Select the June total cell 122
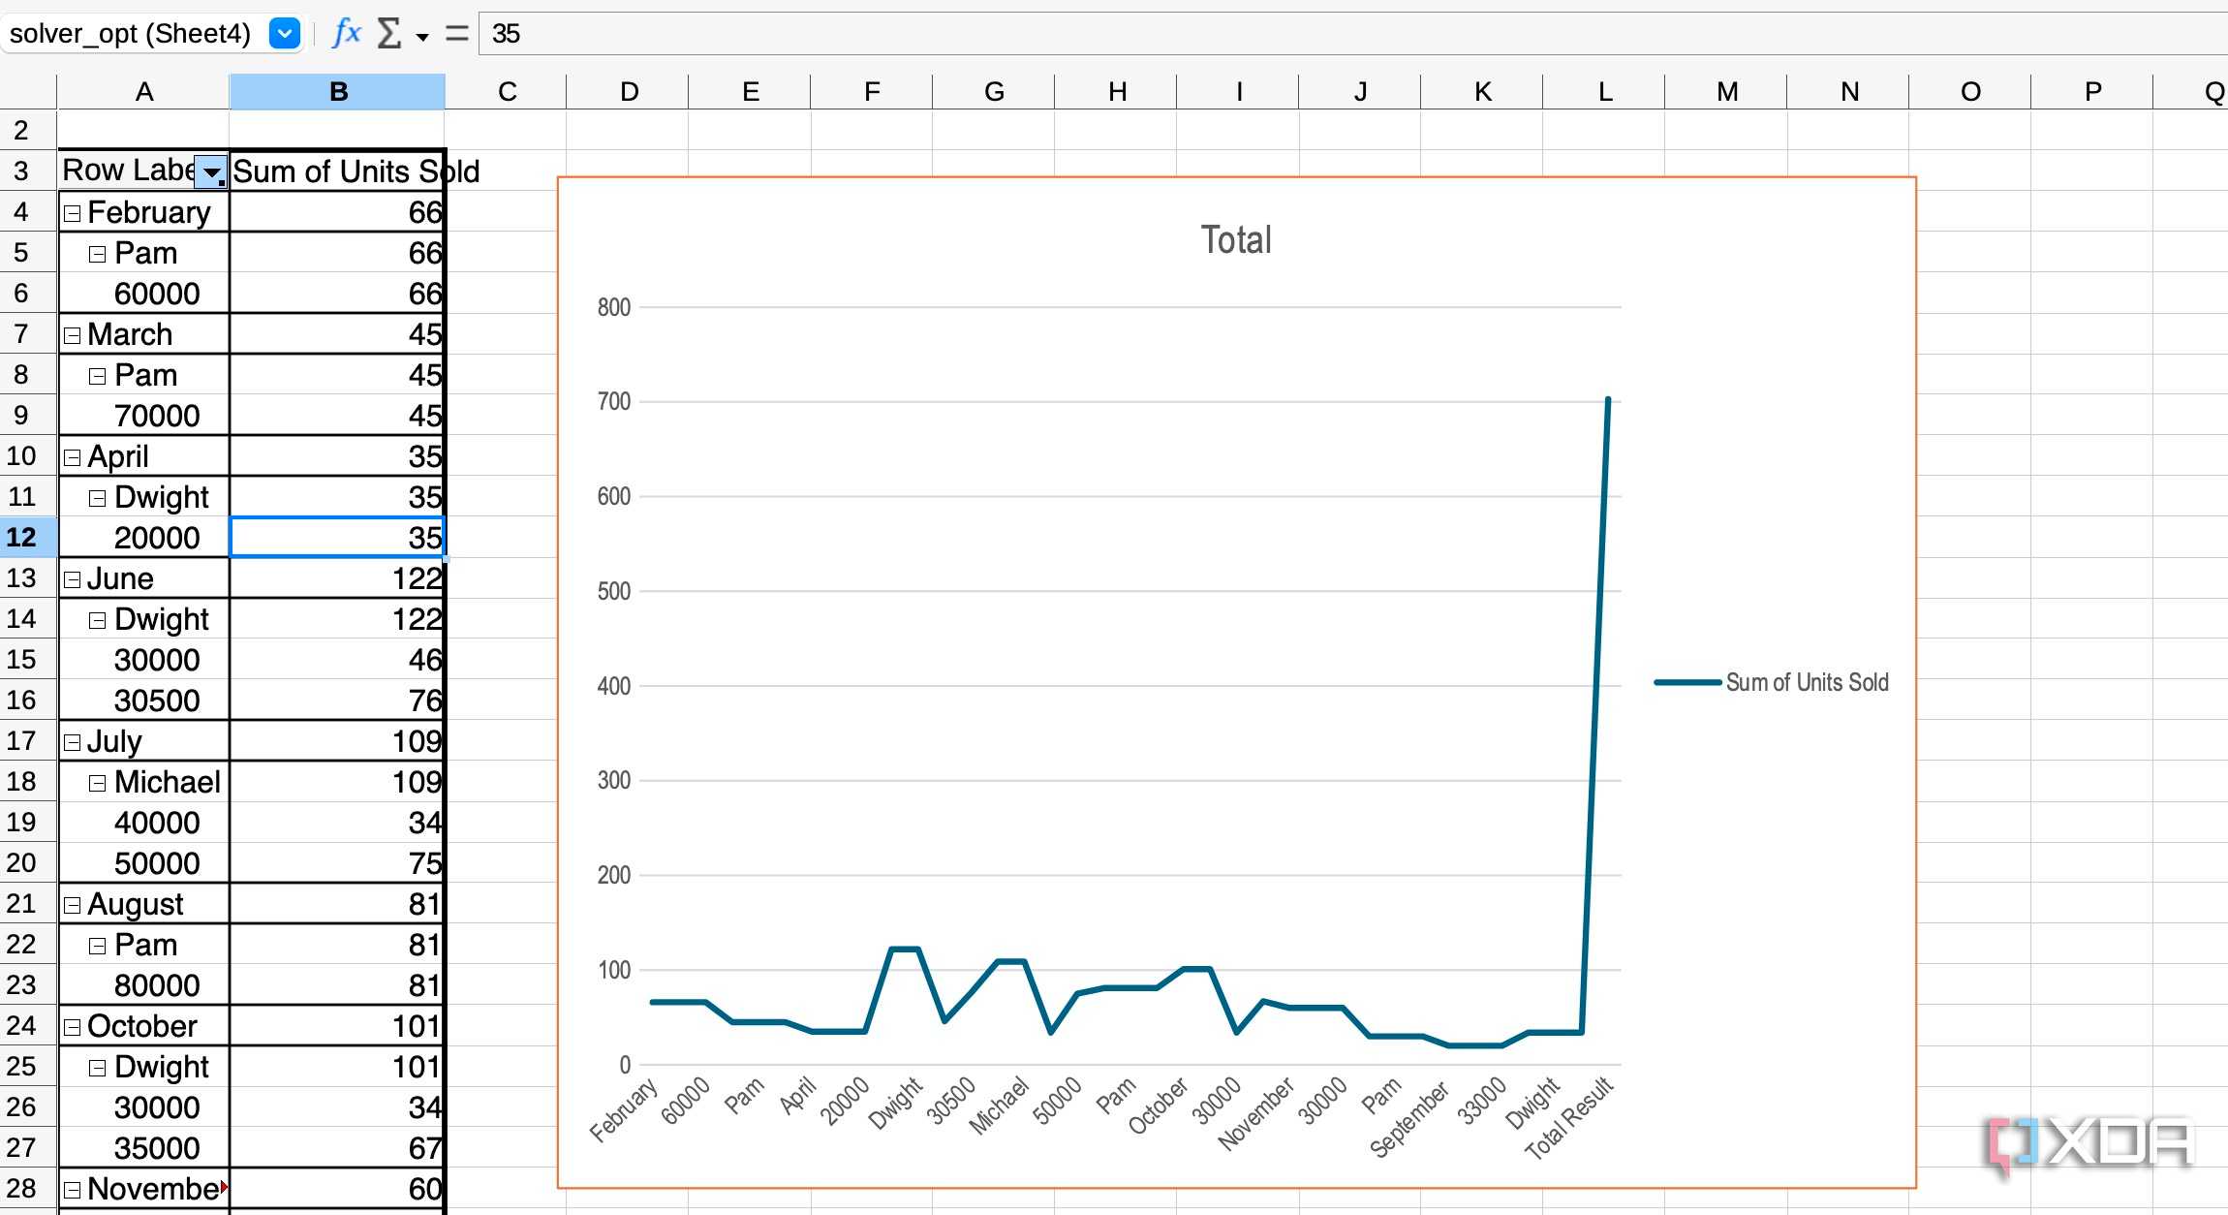 pos(337,578)
